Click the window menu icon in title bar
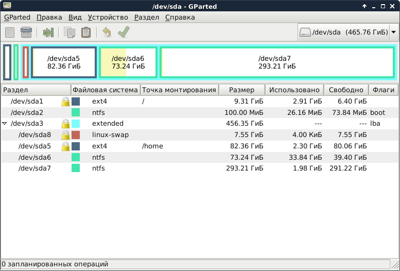This screenshot has height=271, width=400. [x=6, y=6]
